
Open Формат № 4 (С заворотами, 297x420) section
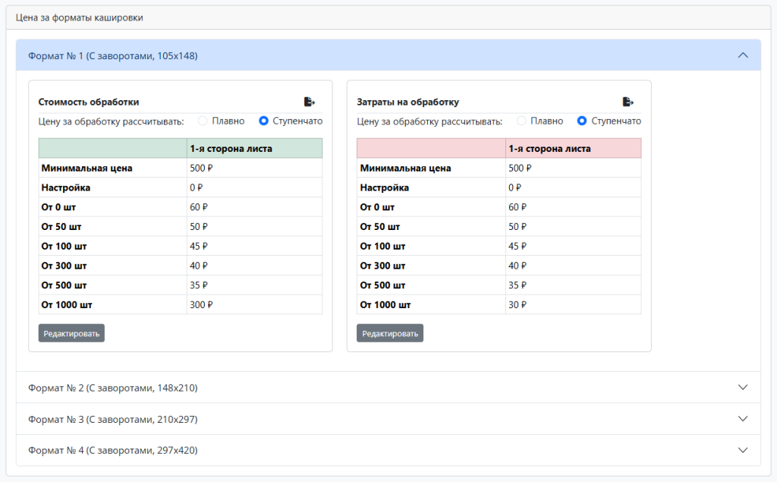point(112,450)
